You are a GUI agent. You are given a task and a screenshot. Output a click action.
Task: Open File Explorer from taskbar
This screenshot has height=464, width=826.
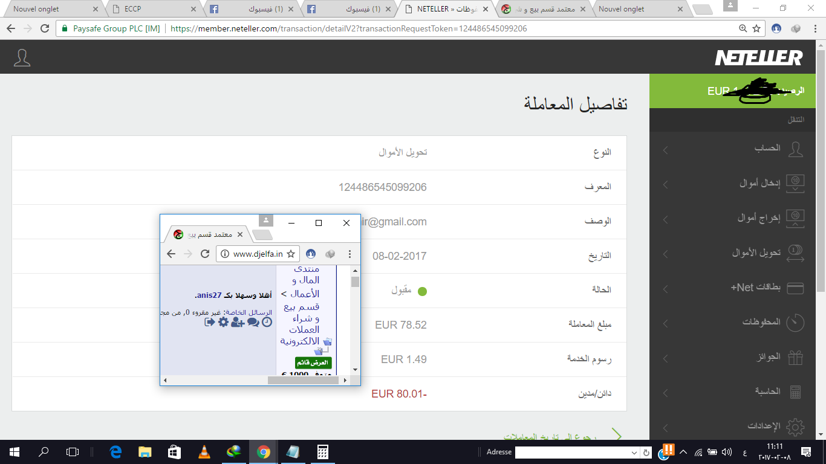[x=145, y=451]
